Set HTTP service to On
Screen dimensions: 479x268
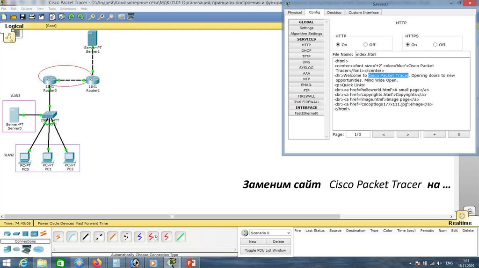click(x=338, y=44)
